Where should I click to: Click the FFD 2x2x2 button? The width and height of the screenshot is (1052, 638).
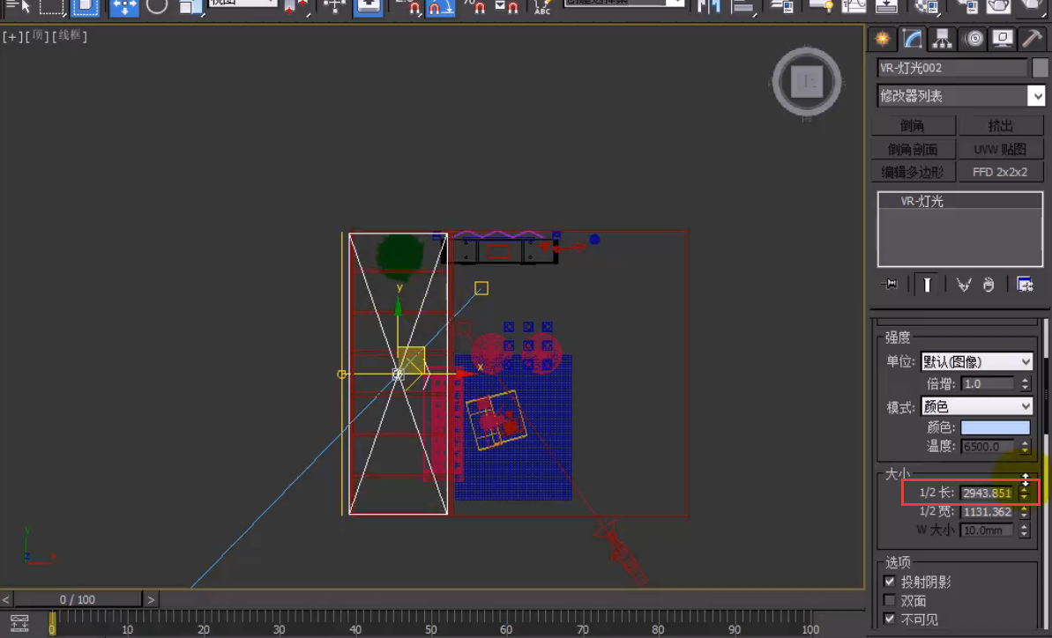(x=1001, y=172)
